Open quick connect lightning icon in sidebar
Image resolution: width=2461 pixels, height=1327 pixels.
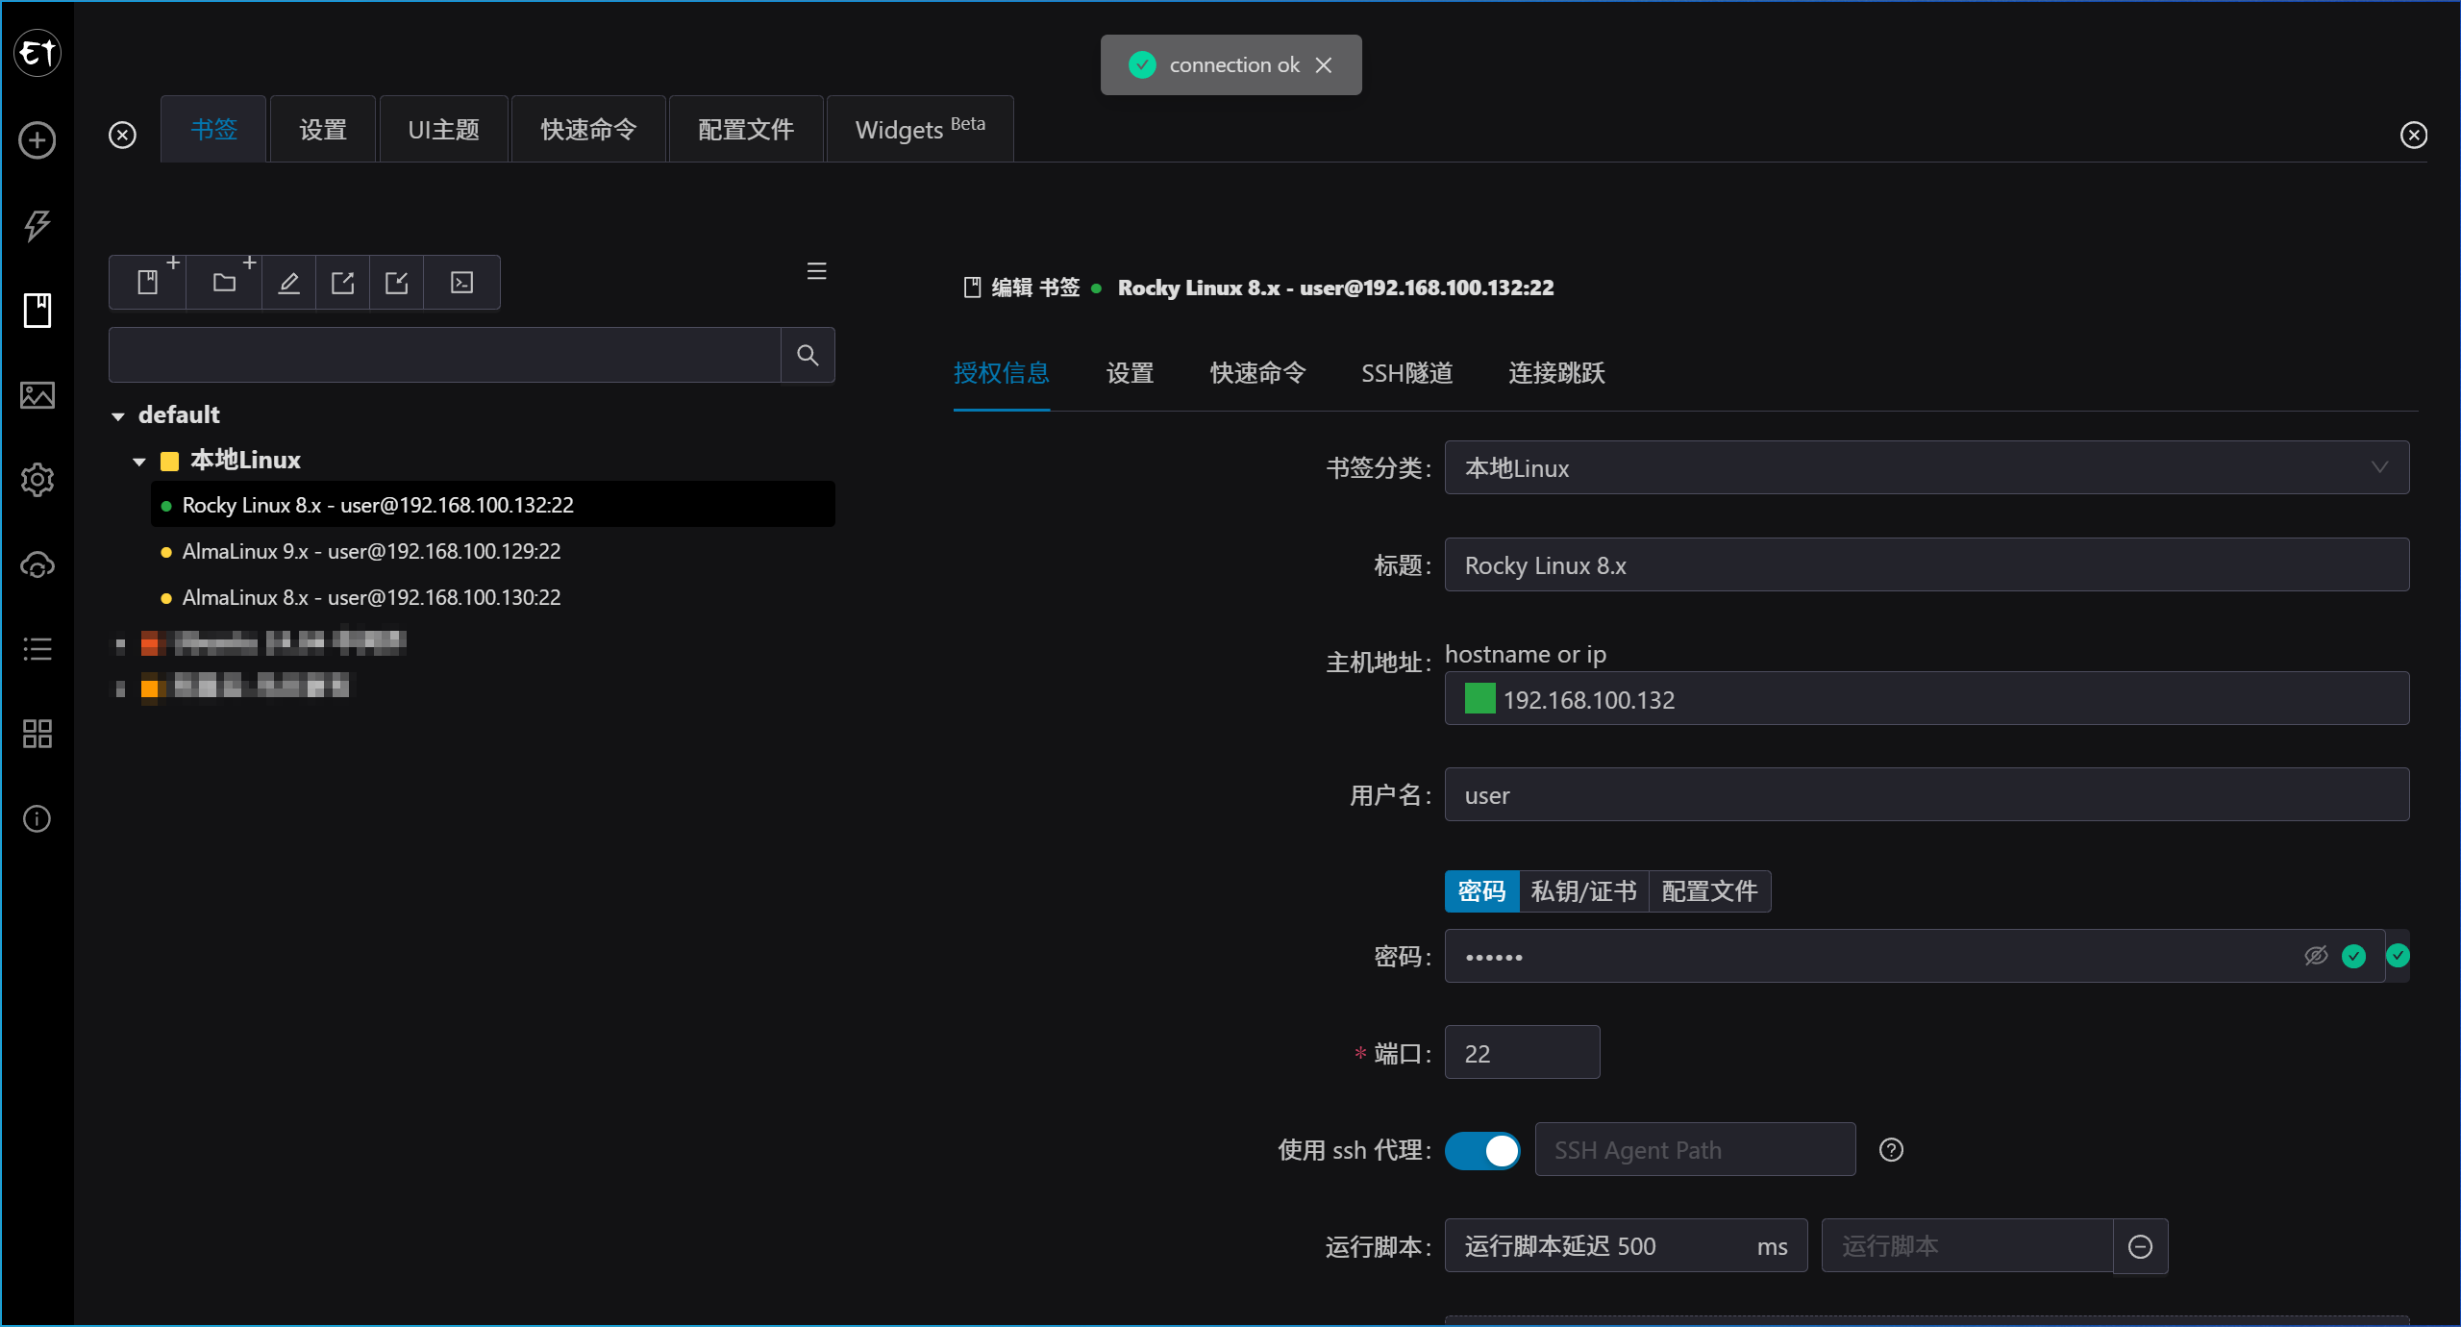pos(37,225)
